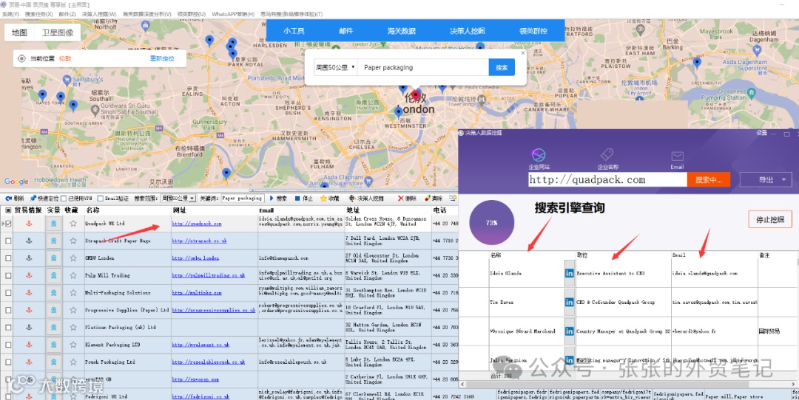Open LinkedIn icon for Tim Eaves
Screen dimensions: 799x400
[x=569, y=303]
